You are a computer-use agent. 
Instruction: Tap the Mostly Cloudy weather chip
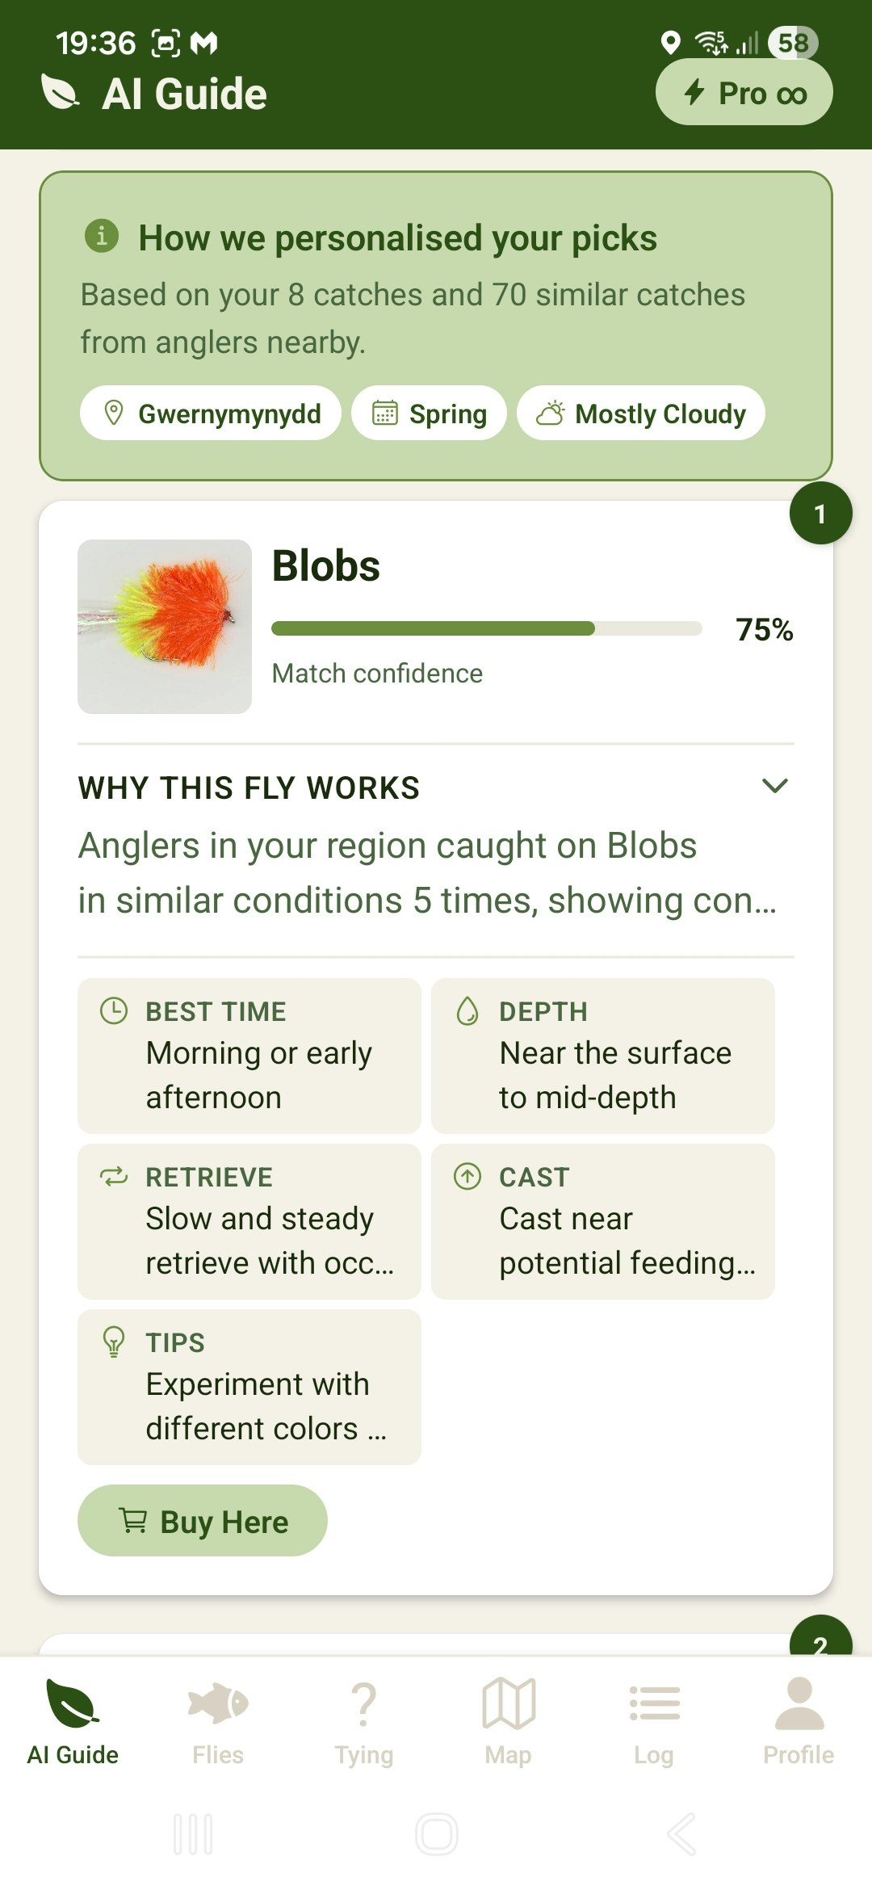pyautogui.click(x=641, y=414)
